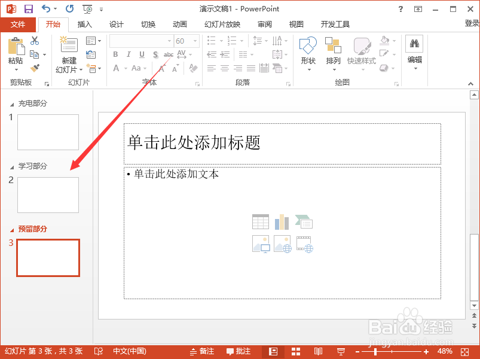Start Slide Show from the status bar

pyautogui.click(x=342, y=351)
